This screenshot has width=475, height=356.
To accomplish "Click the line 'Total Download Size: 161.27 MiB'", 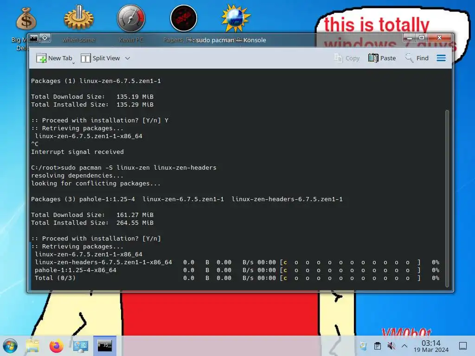I will [x=92, y=215].
